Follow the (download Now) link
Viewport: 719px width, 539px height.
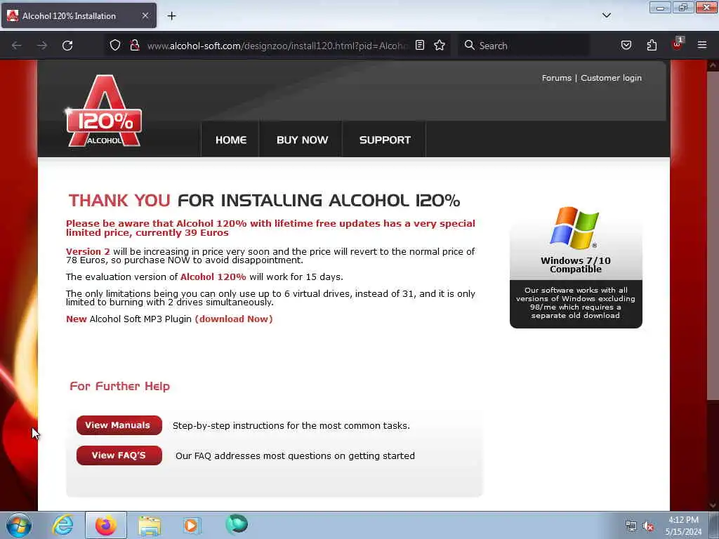[x=234, y=319]
